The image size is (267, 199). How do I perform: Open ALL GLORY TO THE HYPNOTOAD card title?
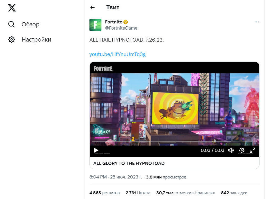tap(129, 163)
